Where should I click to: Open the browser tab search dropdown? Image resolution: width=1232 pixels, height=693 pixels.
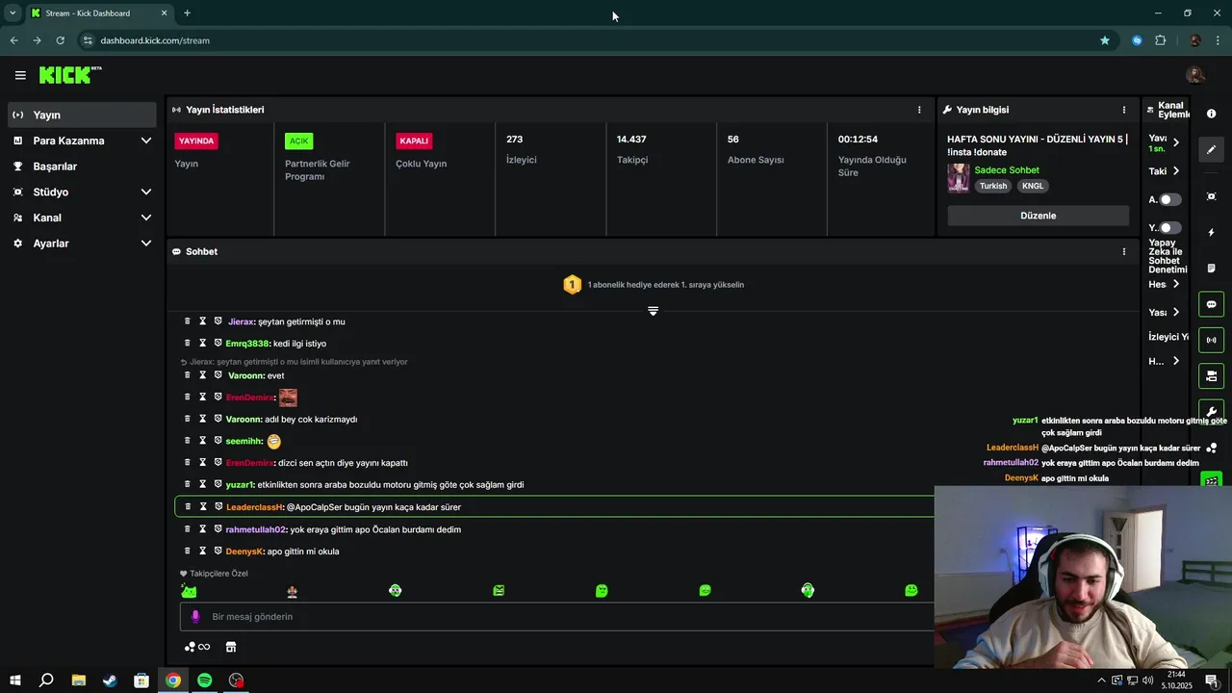[x=13, y=13]
